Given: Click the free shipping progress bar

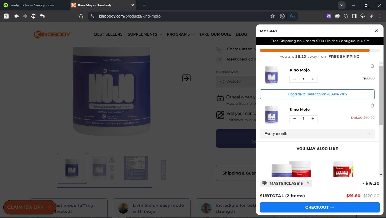Looking at the screenshot, I should click(x=320, y=50).
